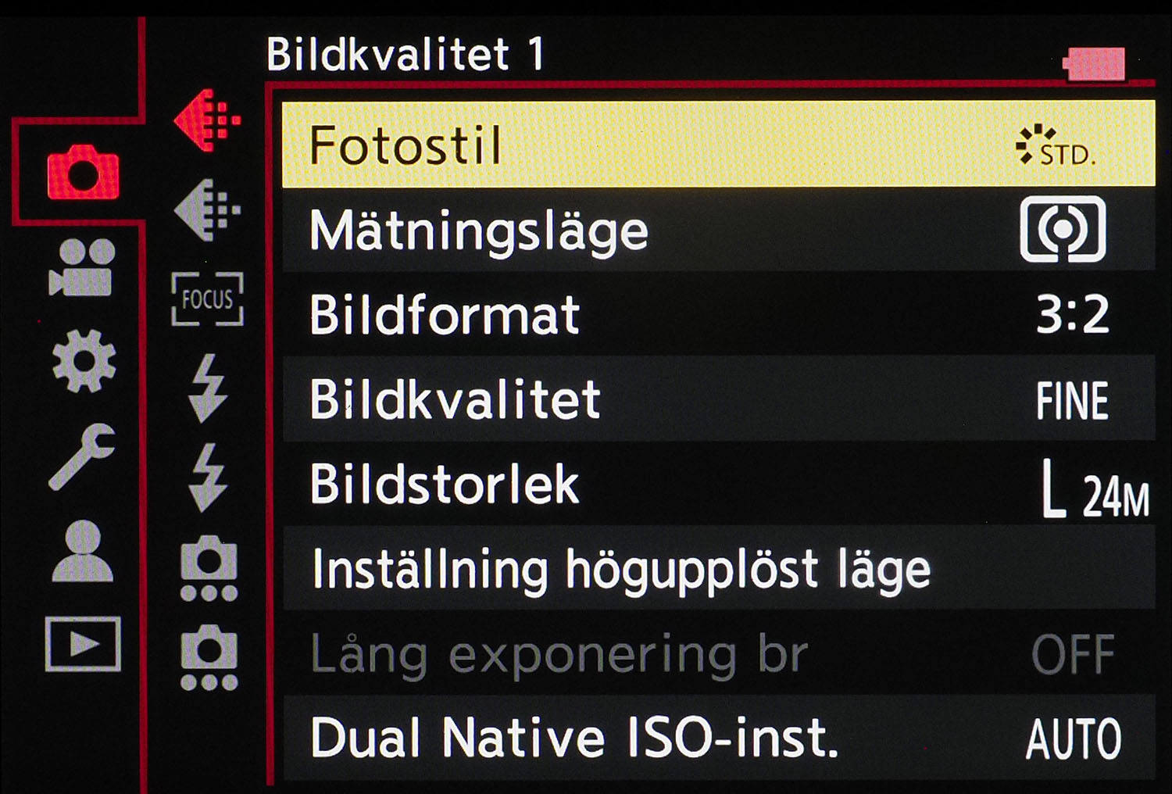Screen dimensions: 1172x794
Task: Click the red battery indicator
Action: tap(1095, 64)
